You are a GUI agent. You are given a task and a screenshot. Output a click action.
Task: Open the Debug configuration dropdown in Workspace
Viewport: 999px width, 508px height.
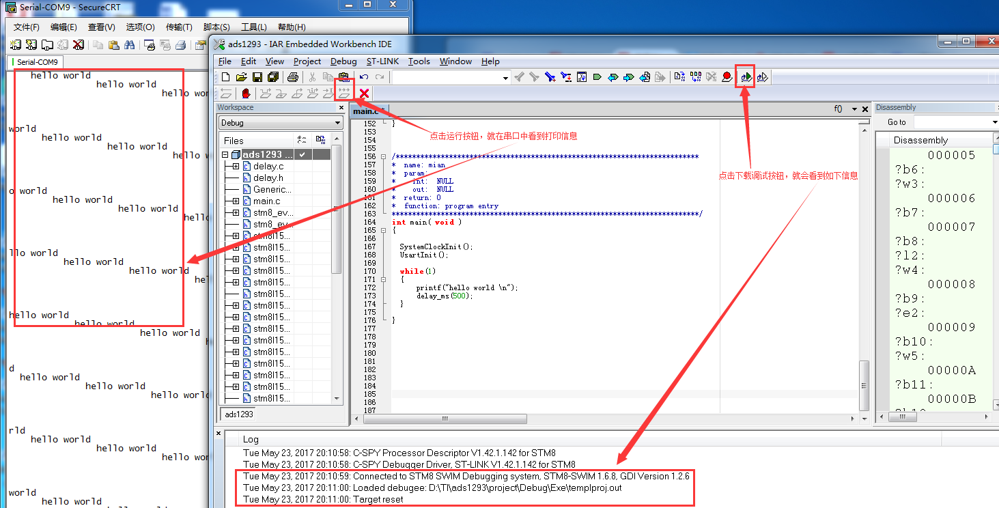click(338, 123)
